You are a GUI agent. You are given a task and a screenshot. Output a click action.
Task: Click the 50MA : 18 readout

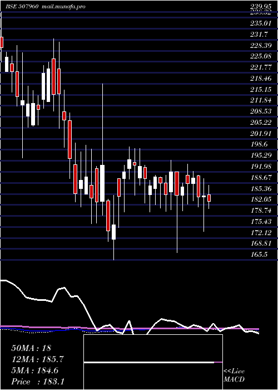pos(31,348)
